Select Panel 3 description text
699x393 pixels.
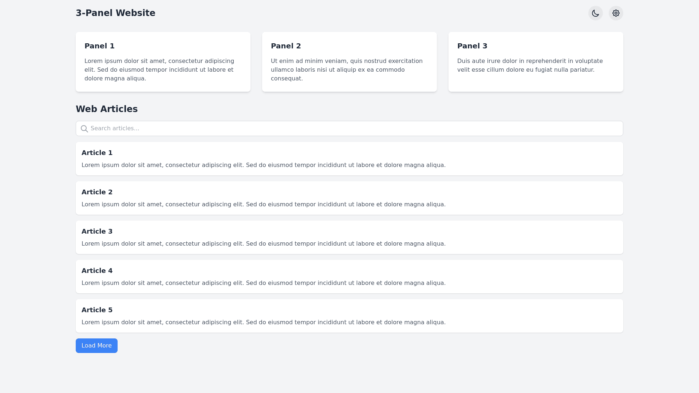point(530,65)
